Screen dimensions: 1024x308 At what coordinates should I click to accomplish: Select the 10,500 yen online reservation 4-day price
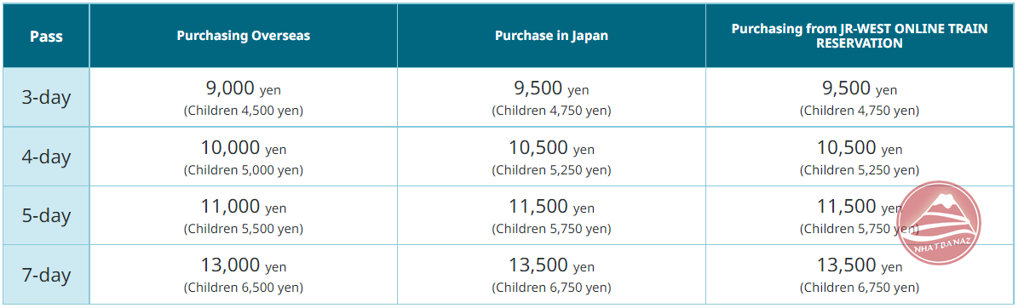pos(860,147)
